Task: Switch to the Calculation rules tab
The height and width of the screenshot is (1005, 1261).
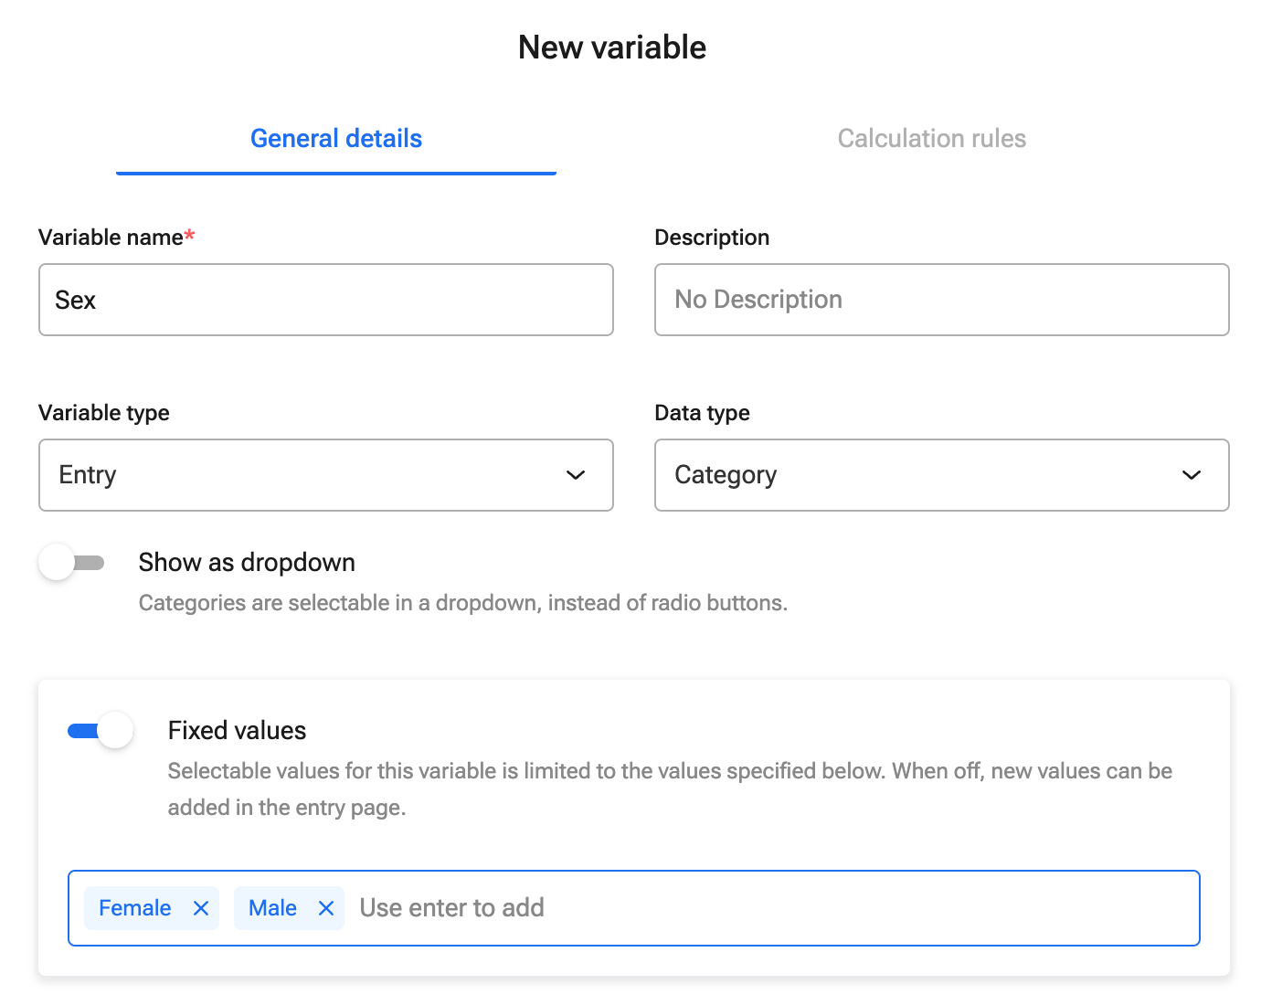Action: 931,138
